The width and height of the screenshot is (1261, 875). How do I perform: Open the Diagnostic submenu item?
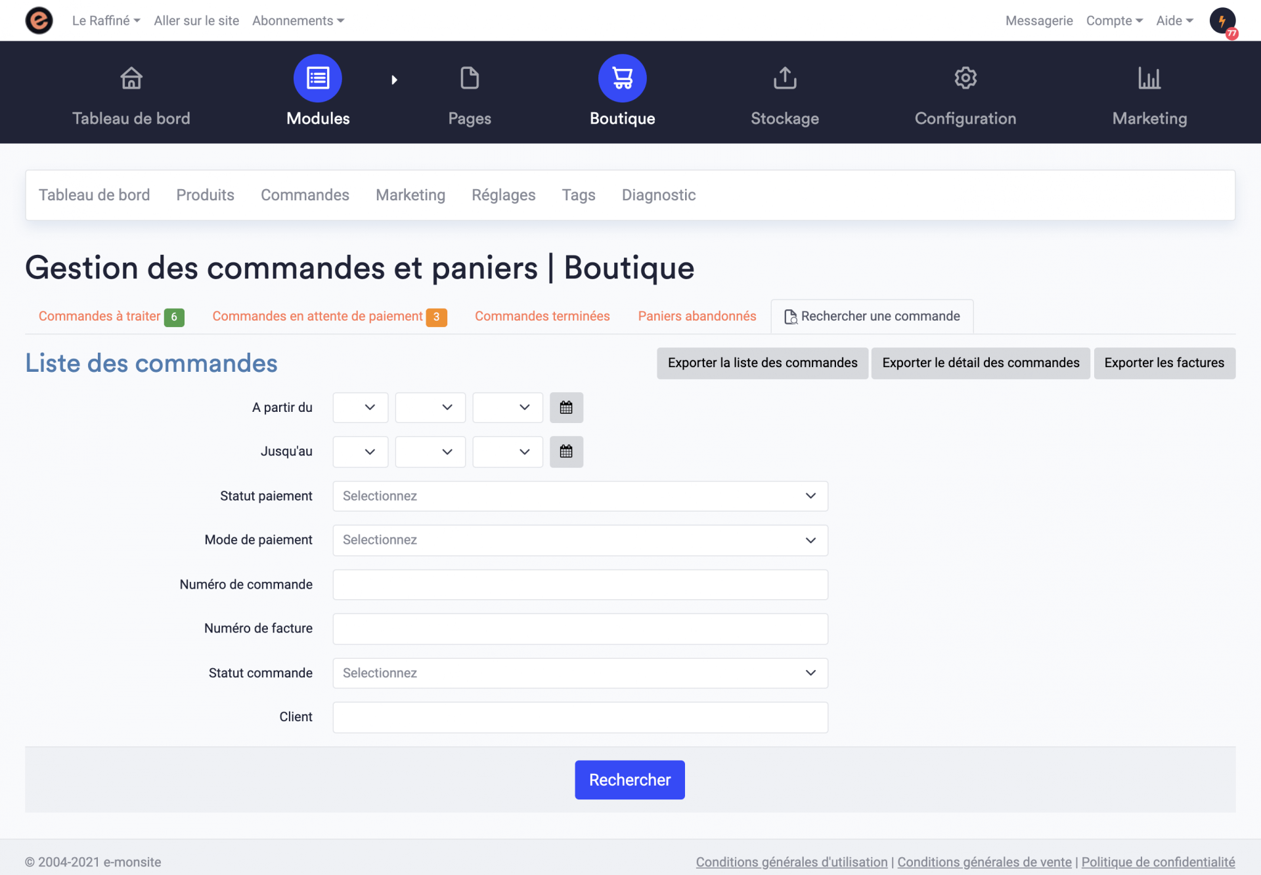(x=659, y=195)
